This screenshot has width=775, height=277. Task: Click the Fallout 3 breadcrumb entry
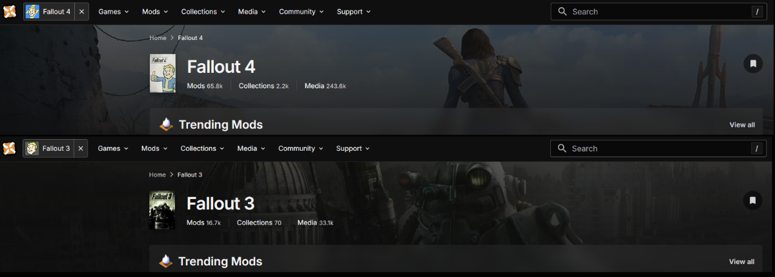(190, 175)
